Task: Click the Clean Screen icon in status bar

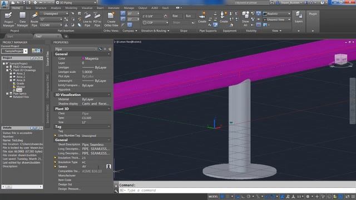Action: [347, 197]
